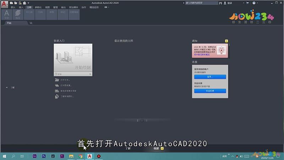Click the open sheet set icon

(x=57, y=85)
